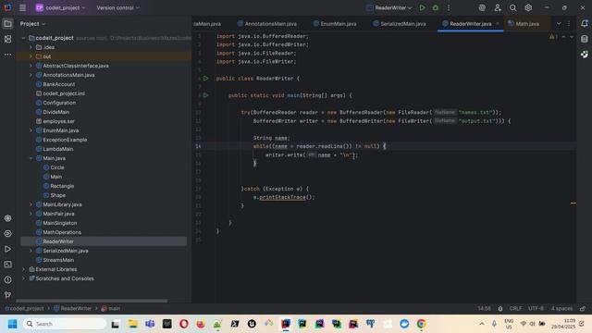
Task: Click ReaderWriter breadcrumb in navigation bar
Action: point(72,308)
